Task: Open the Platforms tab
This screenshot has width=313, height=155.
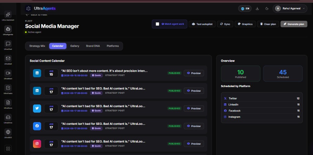Action: tap(112, 46)
